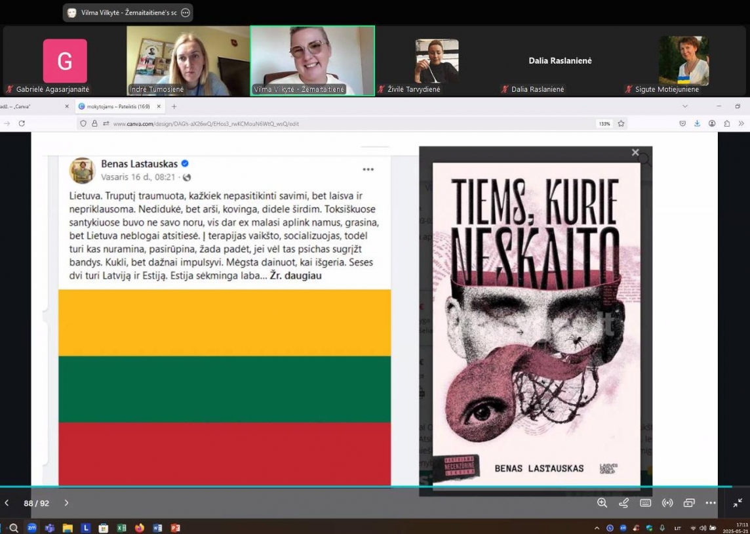Open the presenter view window icon

point(689,503)
